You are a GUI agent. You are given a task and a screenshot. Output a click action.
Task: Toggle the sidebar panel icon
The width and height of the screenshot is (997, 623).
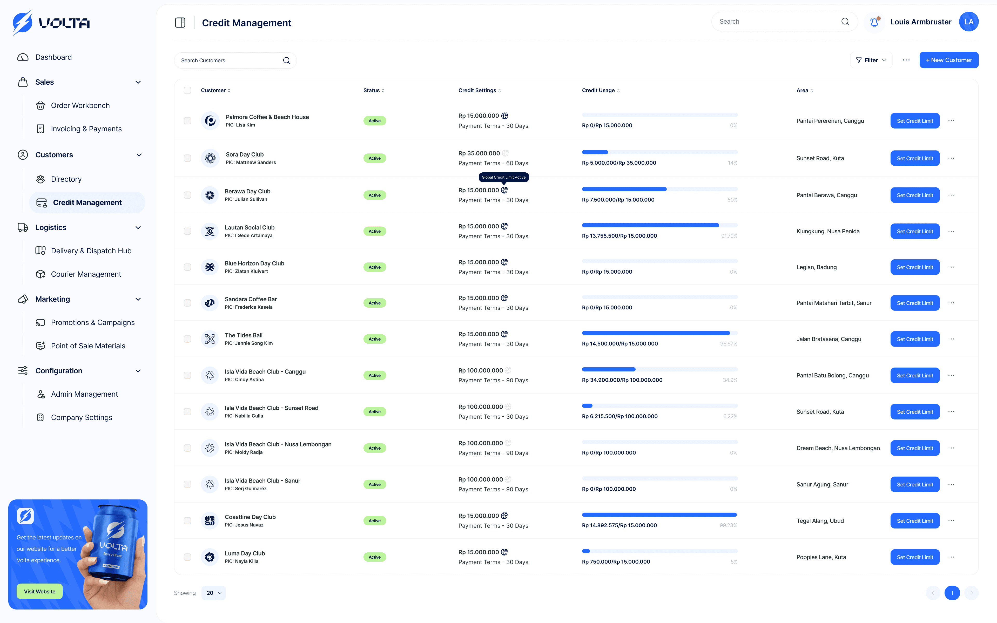coord(180,23)
